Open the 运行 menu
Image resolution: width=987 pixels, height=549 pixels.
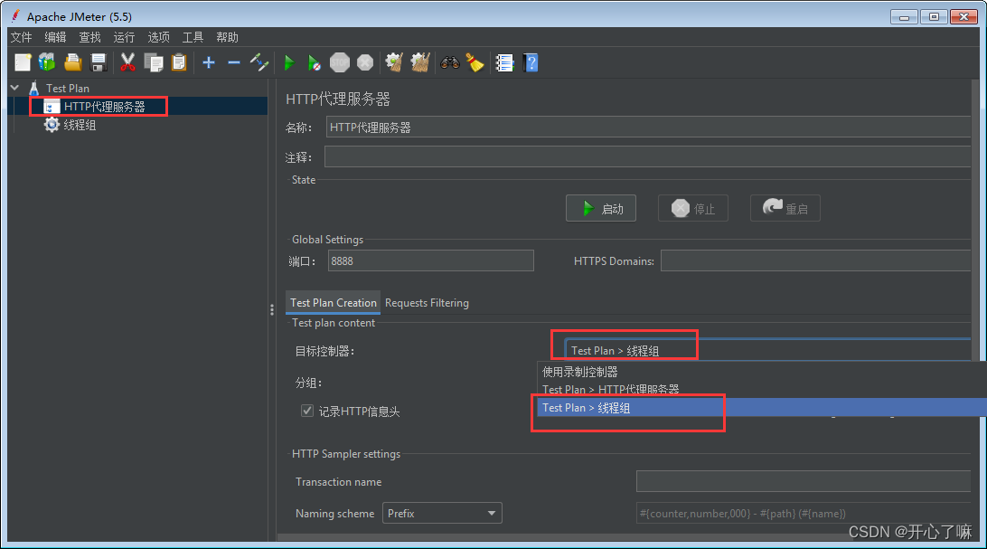click(x=124, y=37)
